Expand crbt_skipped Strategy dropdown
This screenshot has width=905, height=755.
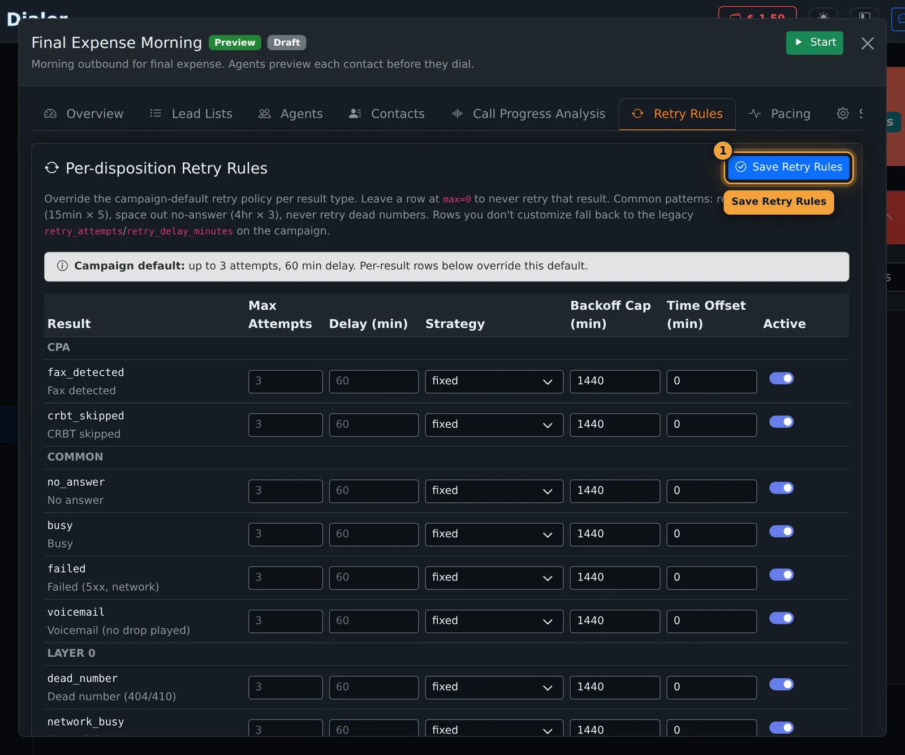point(494,425)
